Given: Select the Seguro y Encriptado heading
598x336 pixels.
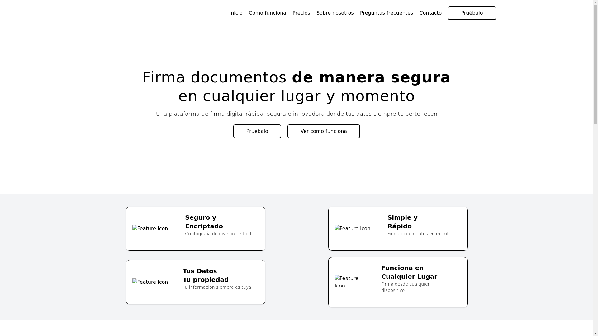Looking at the screenshot, I should (204, 222).
